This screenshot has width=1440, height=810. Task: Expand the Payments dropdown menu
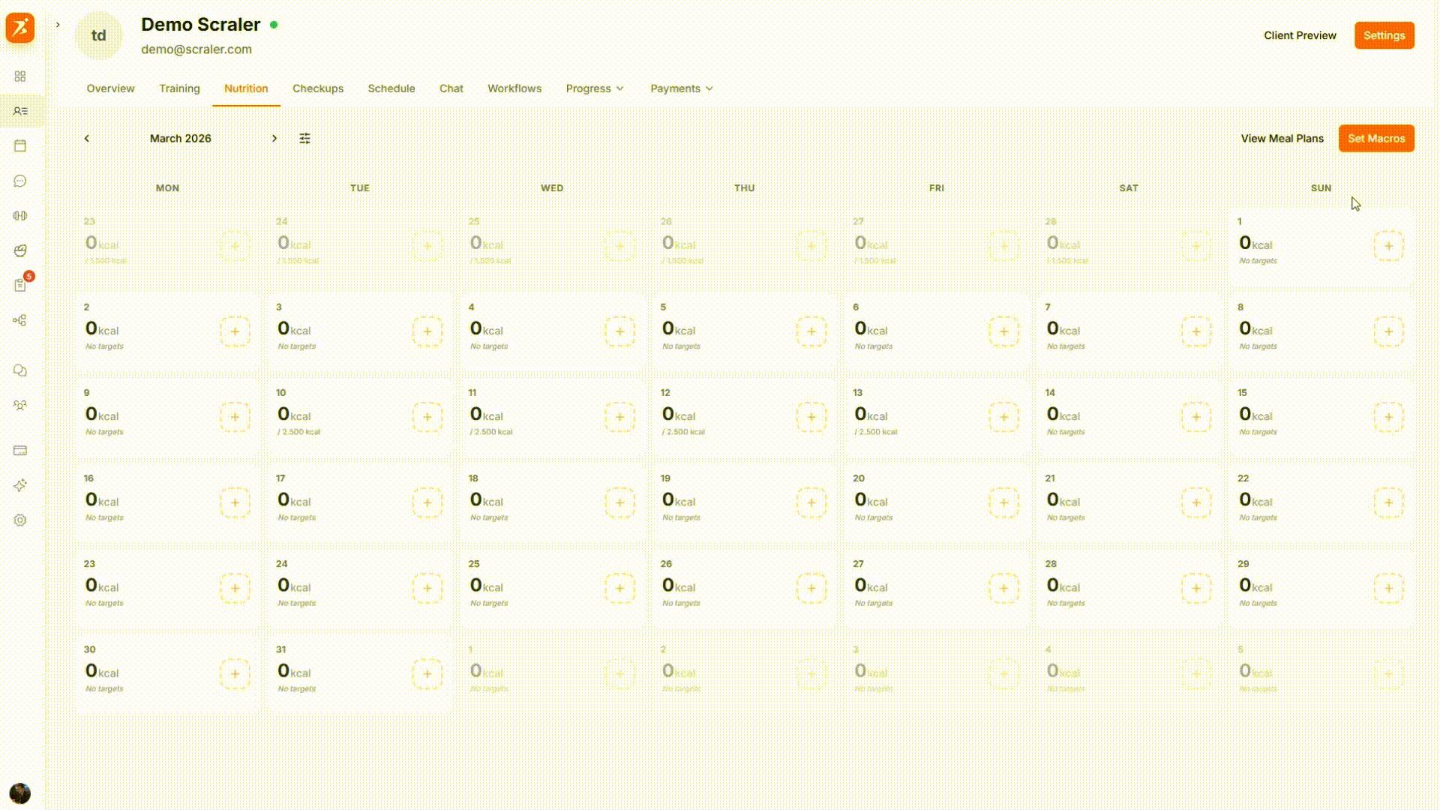click(680, 88)
